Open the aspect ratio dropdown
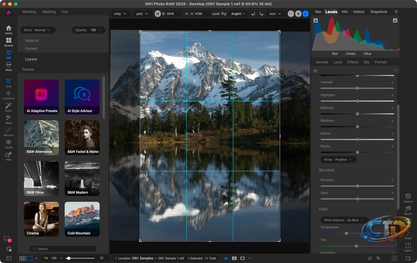The image size is (417, 263). (142, 14)
